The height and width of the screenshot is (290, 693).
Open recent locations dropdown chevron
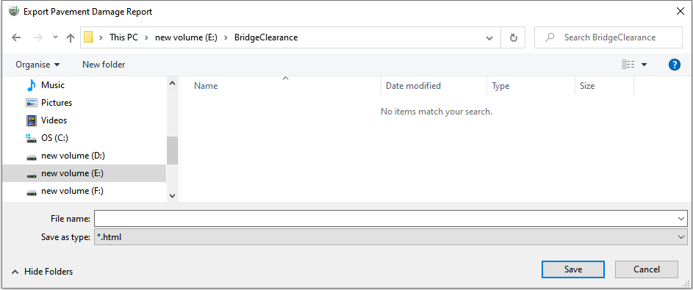coord(55,37)
